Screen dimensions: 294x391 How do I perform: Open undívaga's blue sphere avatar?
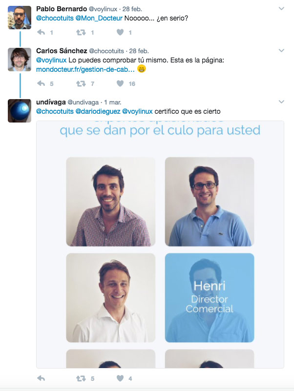(x=20, y=111)
